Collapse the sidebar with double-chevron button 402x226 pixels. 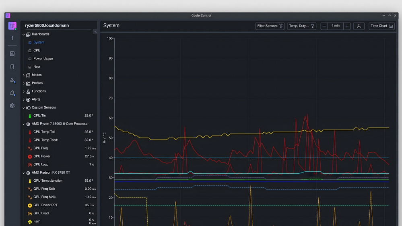(x=95, y=32)
